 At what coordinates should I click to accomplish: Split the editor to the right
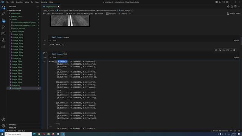(235, 6)
